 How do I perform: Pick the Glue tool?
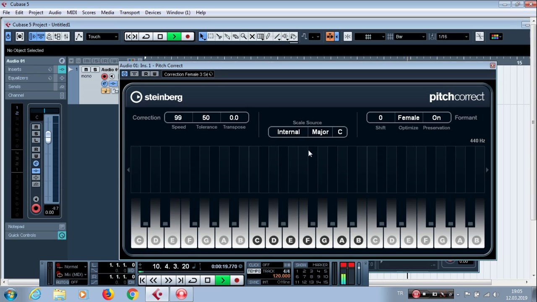[x=227, y=36]
